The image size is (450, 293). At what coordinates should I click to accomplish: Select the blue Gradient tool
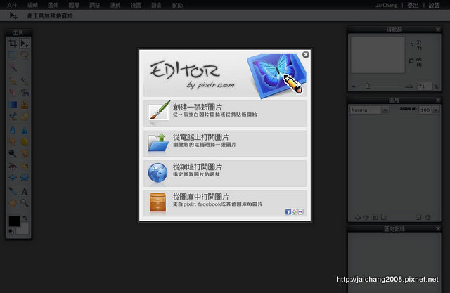point(13,105)
